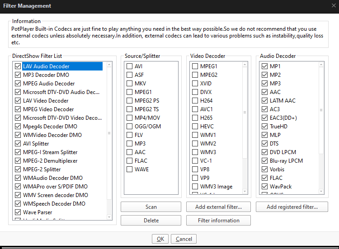Check the H264 video decoder box
Viewport: 339px width, 249px height.
[195, 101]
